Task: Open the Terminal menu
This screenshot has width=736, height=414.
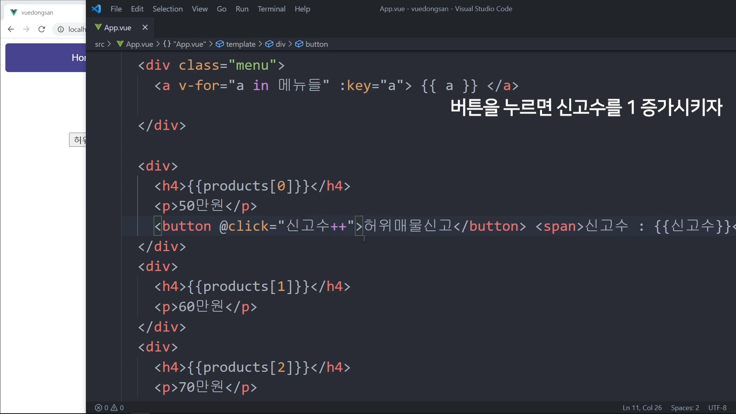Action: tap(271, 9)
